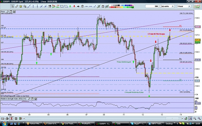Switch to Skype taskbar item
This screenshot has width=202, height=126.
point(138,123)
